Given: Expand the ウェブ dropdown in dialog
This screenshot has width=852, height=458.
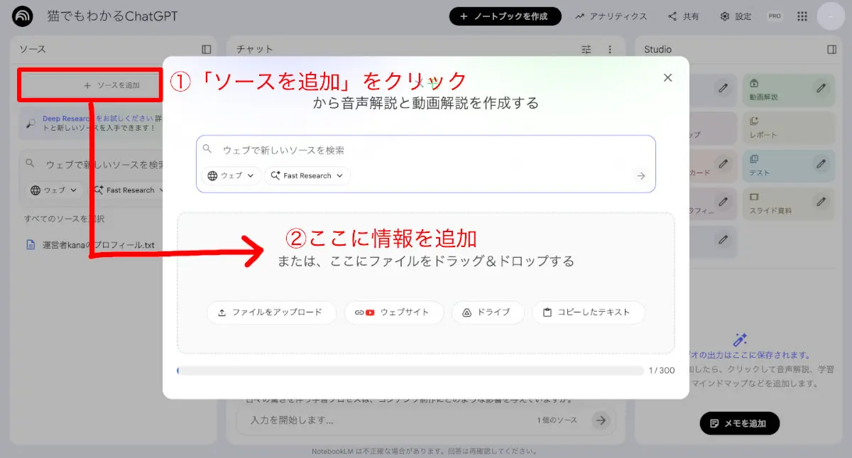Looking at the screenshot, I should point(231,176).
